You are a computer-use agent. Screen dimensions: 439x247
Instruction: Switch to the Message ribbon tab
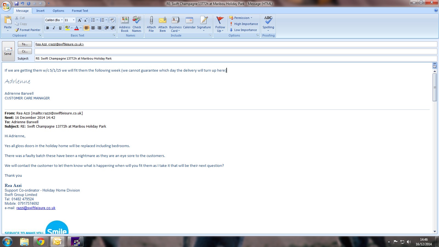point(22,11)
